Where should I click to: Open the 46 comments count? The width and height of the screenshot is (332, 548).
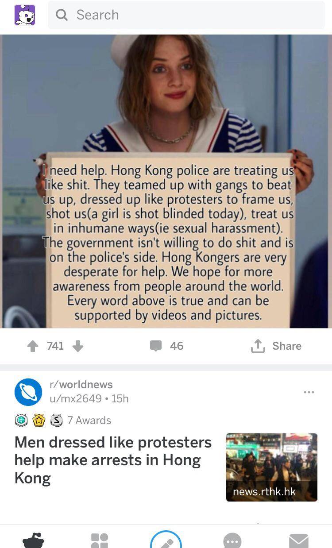177,346
